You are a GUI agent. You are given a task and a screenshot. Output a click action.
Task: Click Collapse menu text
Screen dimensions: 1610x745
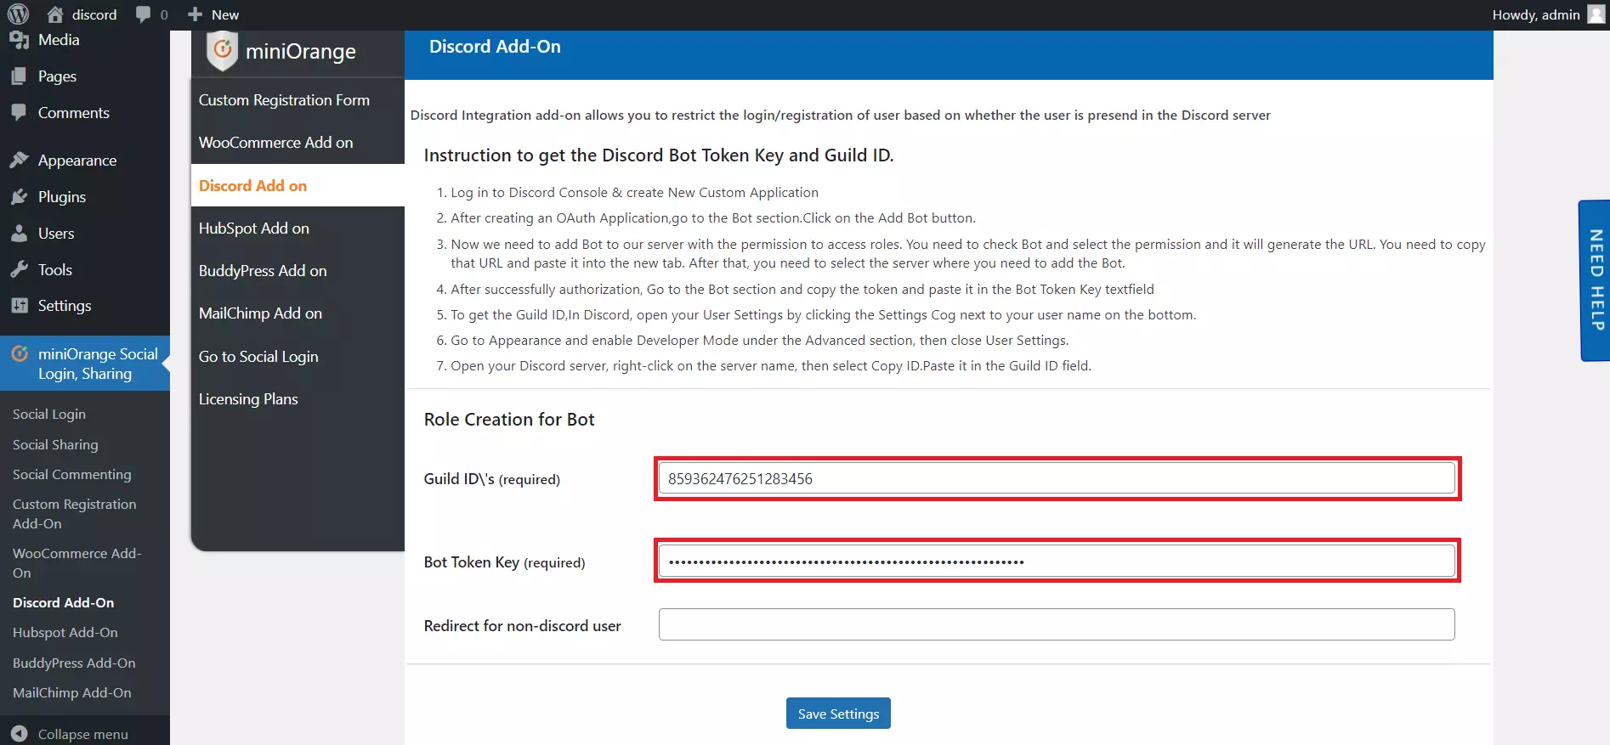point(82,734)
